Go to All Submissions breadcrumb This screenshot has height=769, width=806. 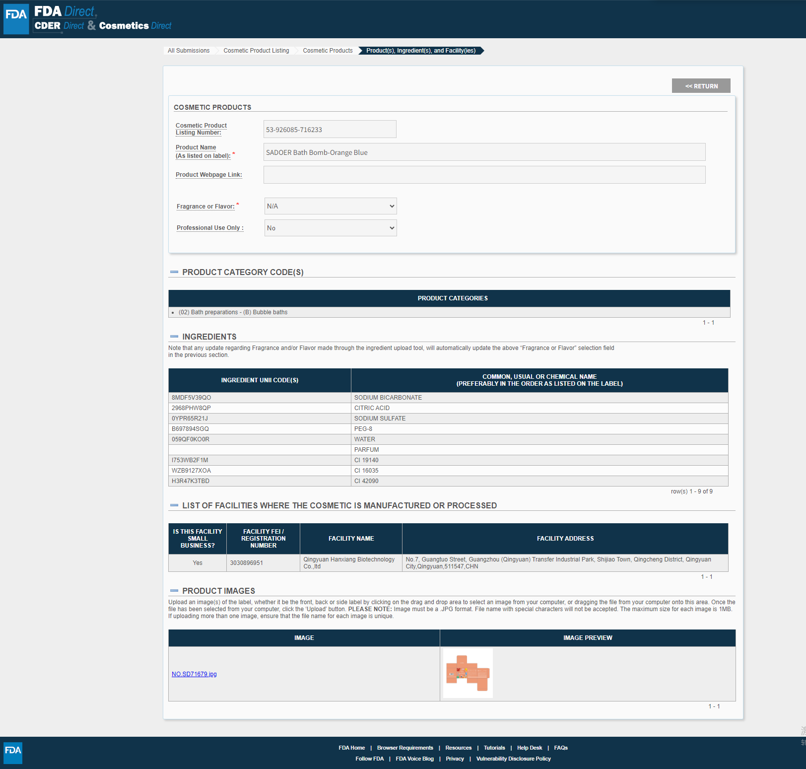[x=189, y=51]
